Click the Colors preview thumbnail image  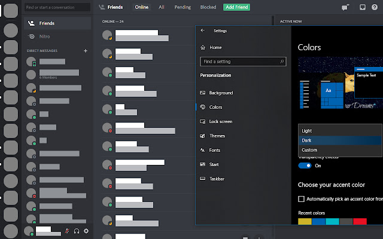pos(341,83)
